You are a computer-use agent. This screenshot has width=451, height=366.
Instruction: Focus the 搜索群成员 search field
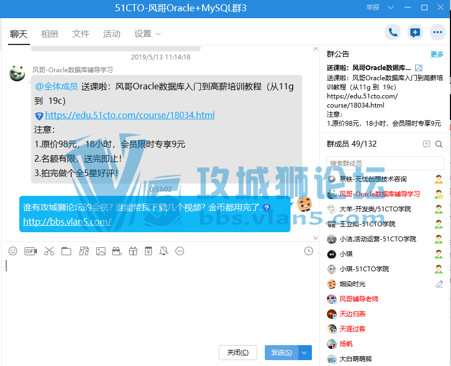pyautogui.click(x=385, y=163)
